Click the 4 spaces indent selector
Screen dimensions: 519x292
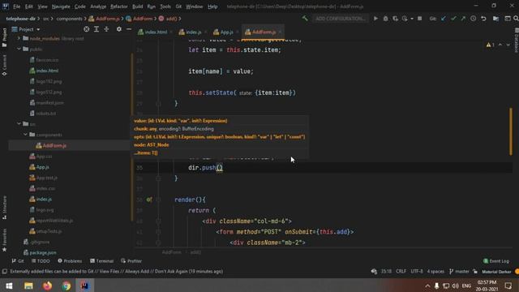click(435, 271)
